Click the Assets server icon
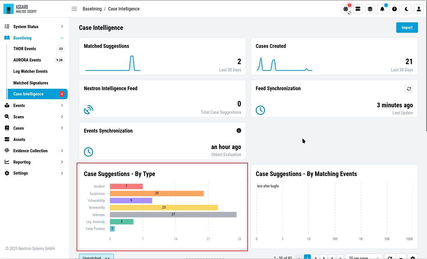Screen dimensions: 427x259 click(7, 139)
